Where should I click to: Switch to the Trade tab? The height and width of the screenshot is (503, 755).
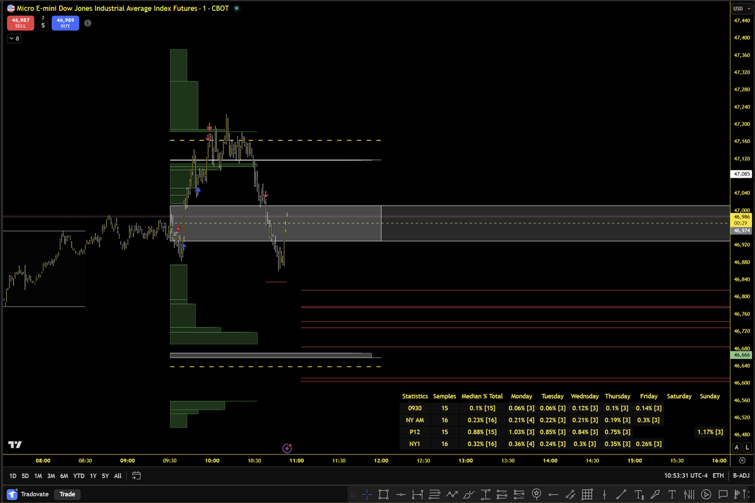point(67,494)
